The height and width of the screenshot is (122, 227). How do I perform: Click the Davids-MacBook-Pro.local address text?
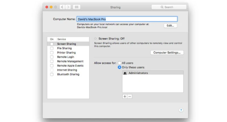(x=92, y=27)
